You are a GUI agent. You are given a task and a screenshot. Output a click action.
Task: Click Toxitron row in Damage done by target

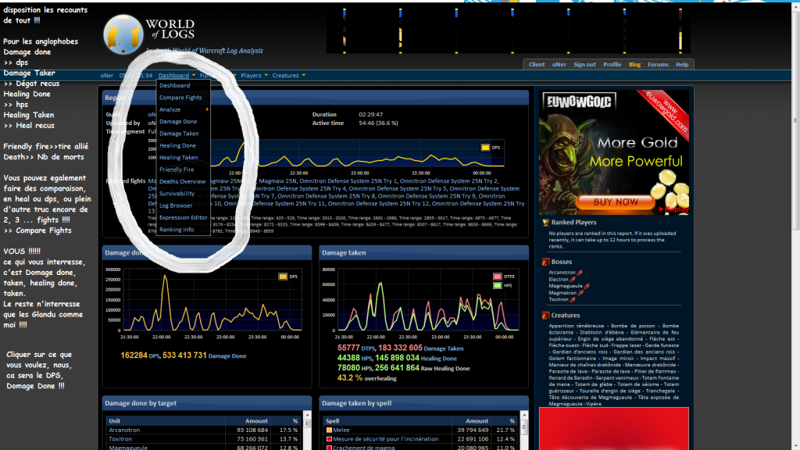click(x=204, y=439)
